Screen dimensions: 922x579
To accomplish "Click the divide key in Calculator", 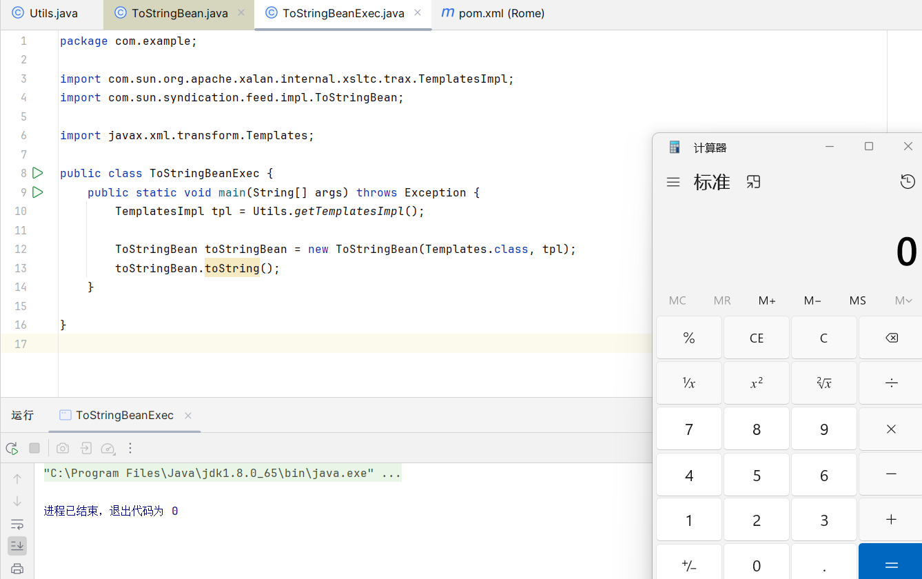I will coord(891,383).
